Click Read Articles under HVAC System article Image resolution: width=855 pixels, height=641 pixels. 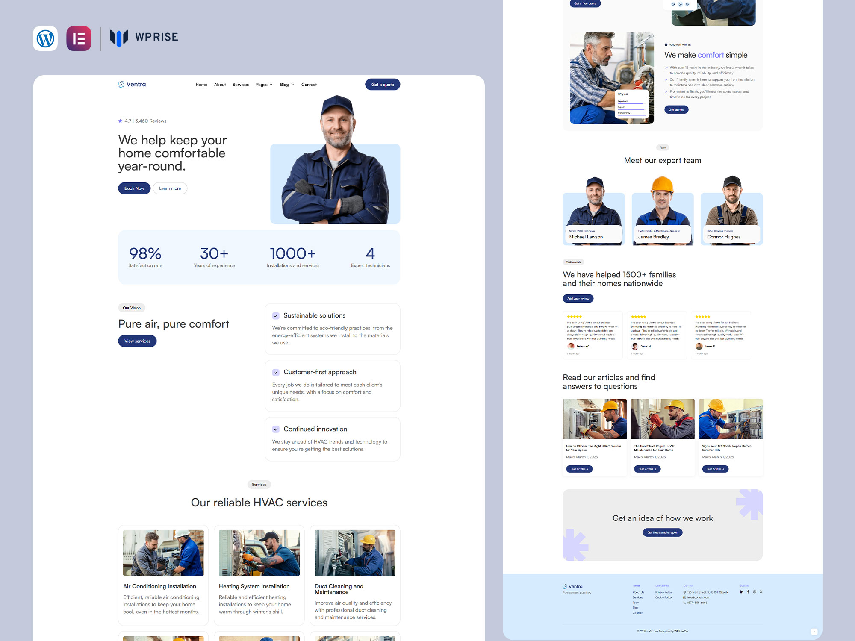[579, 469]
